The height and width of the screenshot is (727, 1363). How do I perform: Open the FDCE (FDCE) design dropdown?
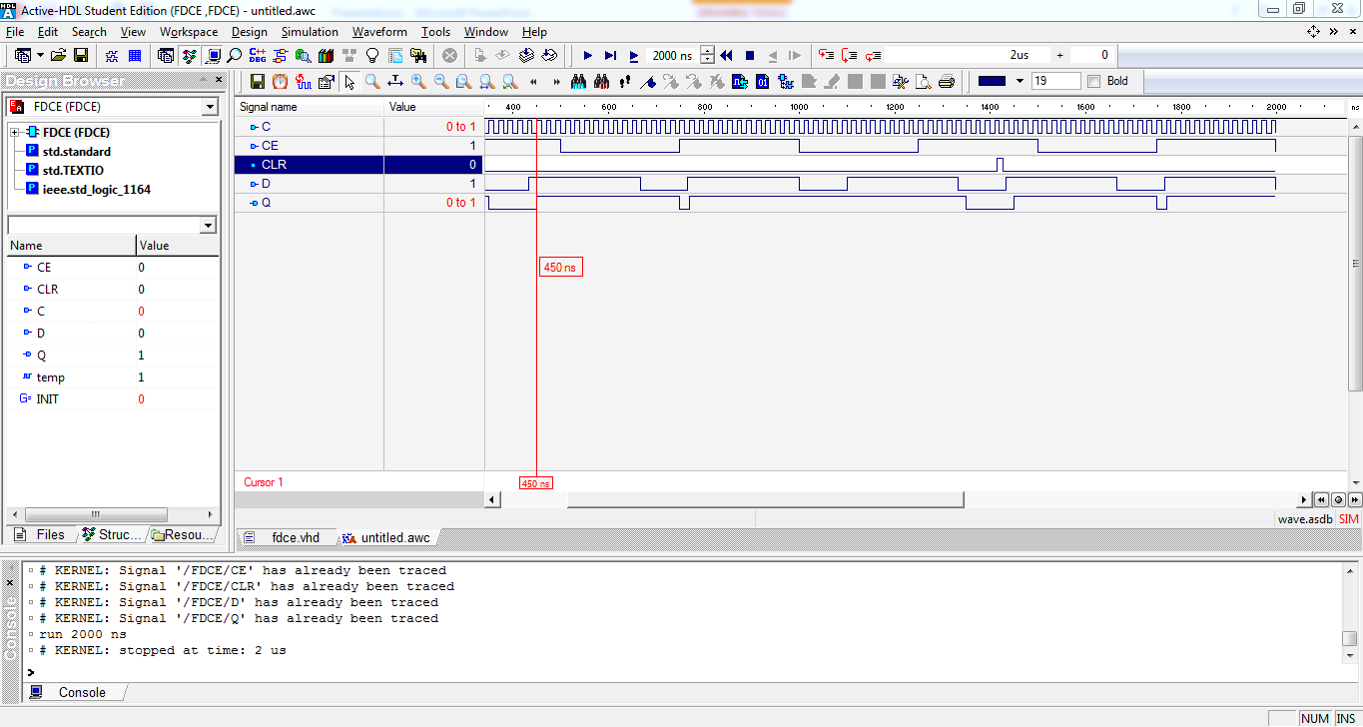(210, 106)
